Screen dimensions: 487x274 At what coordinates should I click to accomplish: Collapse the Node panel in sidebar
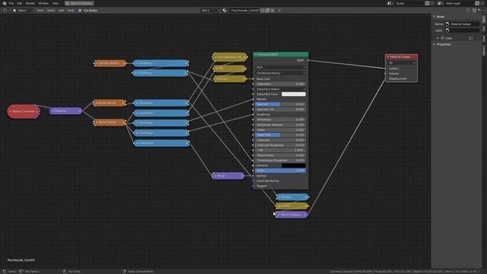[434, 17]
